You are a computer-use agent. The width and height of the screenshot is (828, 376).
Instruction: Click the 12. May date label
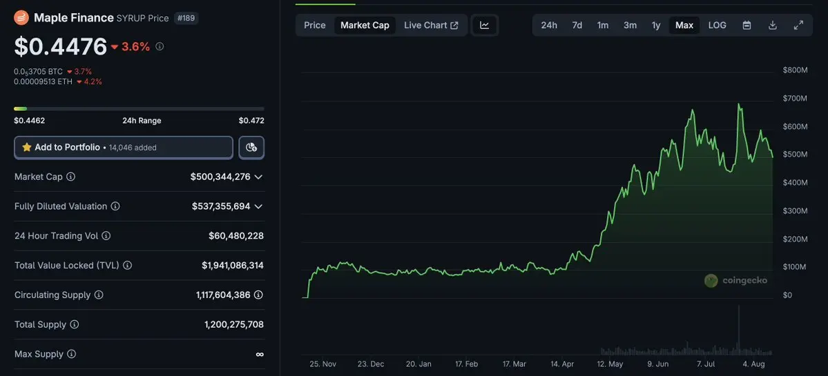[610, 364]
